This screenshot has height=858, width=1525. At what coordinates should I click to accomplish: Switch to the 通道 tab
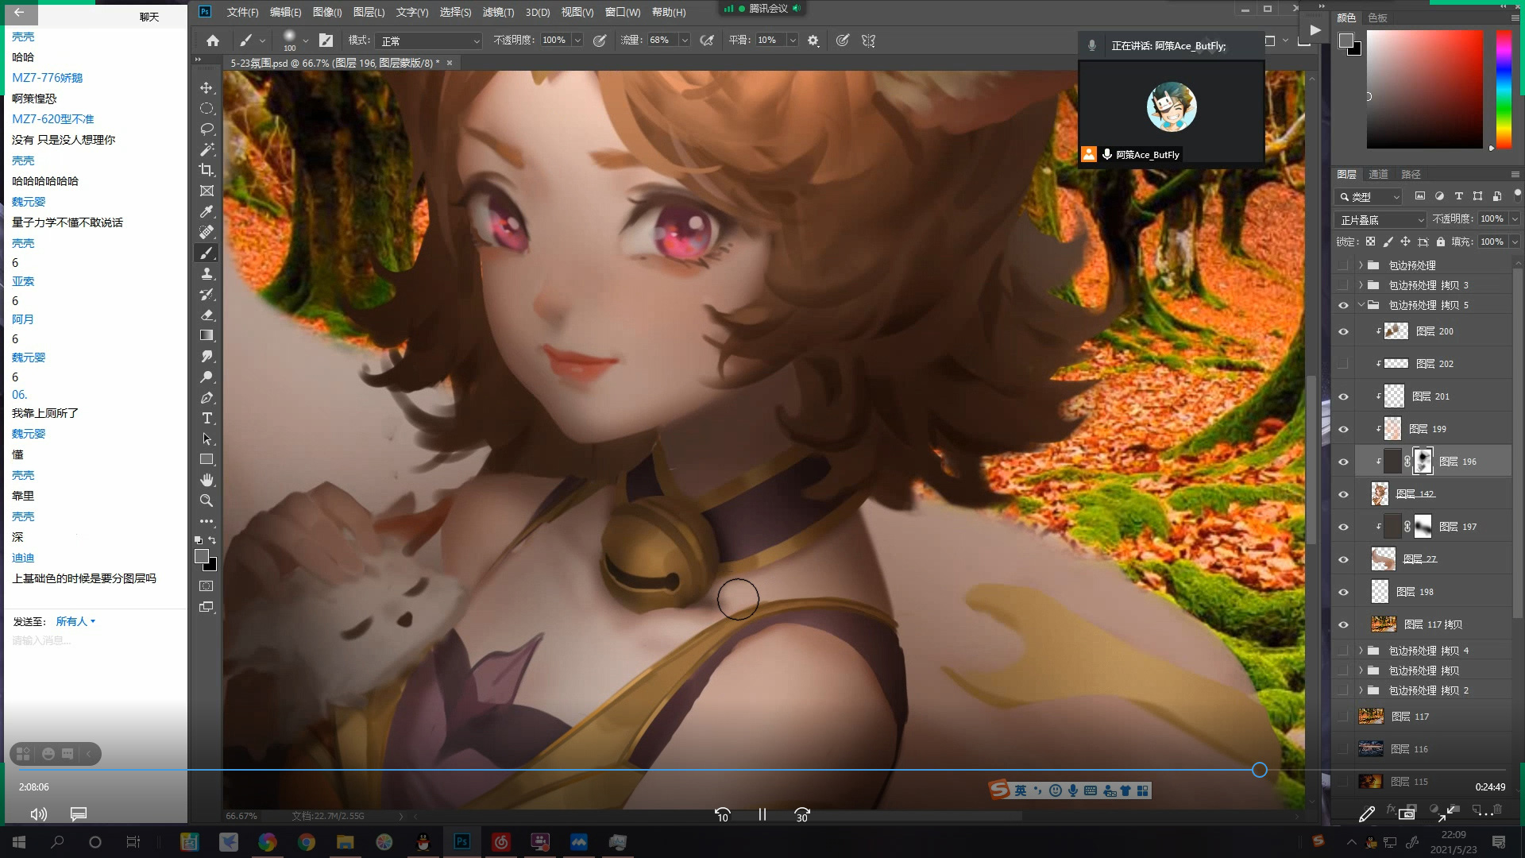coord(1378,174)
